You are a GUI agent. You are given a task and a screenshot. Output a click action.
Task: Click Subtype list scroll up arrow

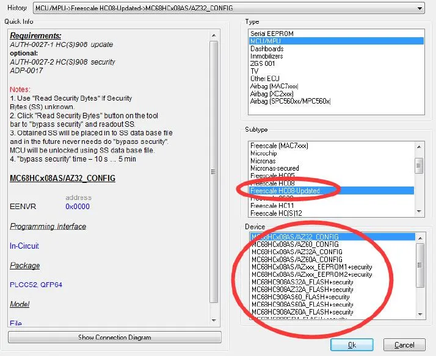pos(419,146)
